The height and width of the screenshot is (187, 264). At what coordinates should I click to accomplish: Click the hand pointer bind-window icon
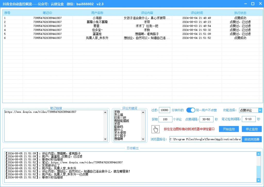click(x=156, y=129)
